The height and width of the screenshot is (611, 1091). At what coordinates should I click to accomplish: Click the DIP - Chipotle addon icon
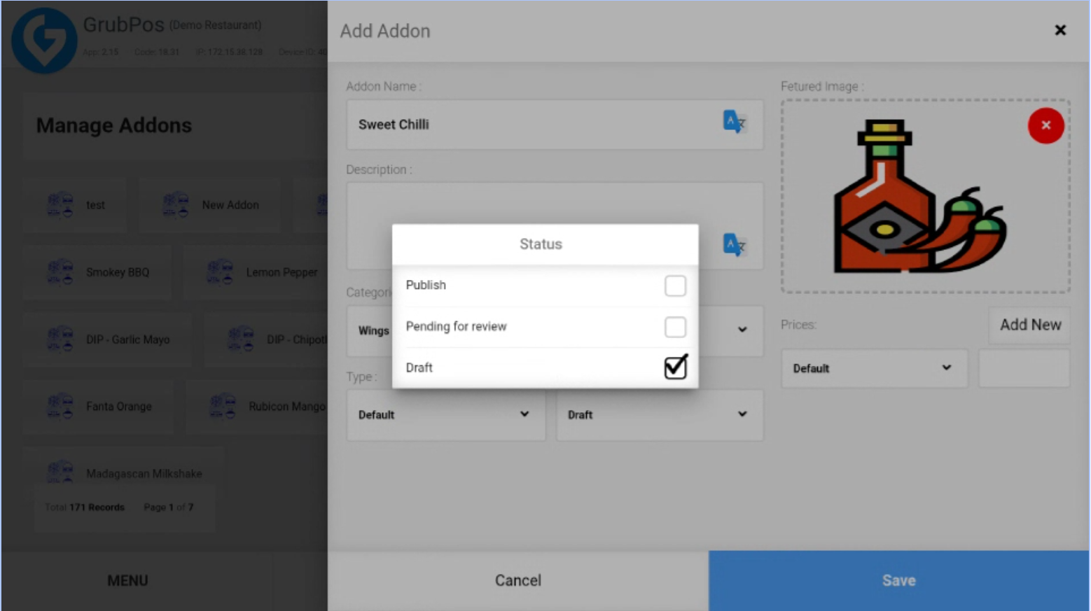click(x=241, y=339)
